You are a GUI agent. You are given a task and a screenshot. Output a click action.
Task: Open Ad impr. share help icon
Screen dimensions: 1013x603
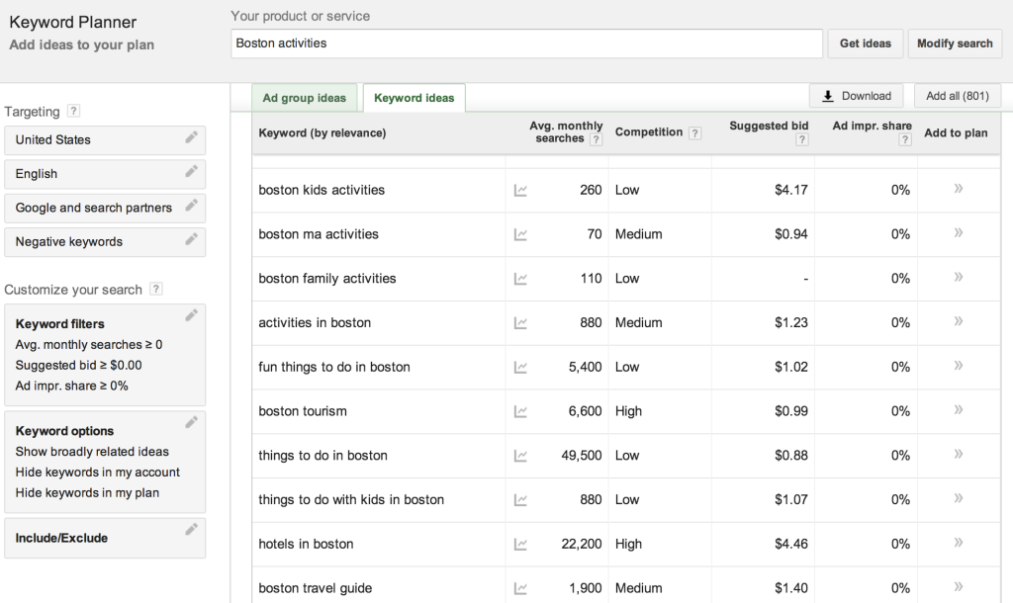[905, 139]
